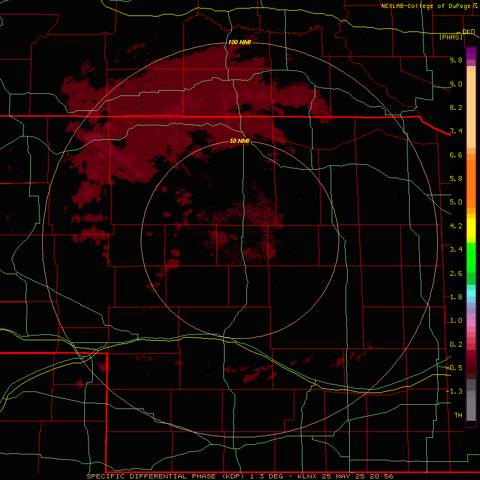Pick the gray TH segment of the color bar
Image resolution: width=480 pixels, height=480 pixels.
(x=471, y=409)
